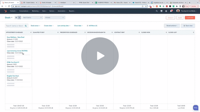Open the Close date filter

pos(78,26)
